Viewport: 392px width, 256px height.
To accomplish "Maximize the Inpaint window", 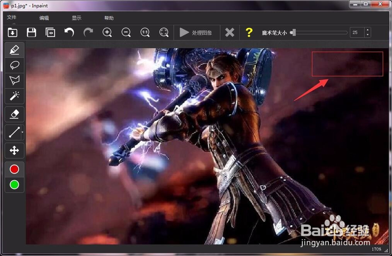I will pos(366,4).
